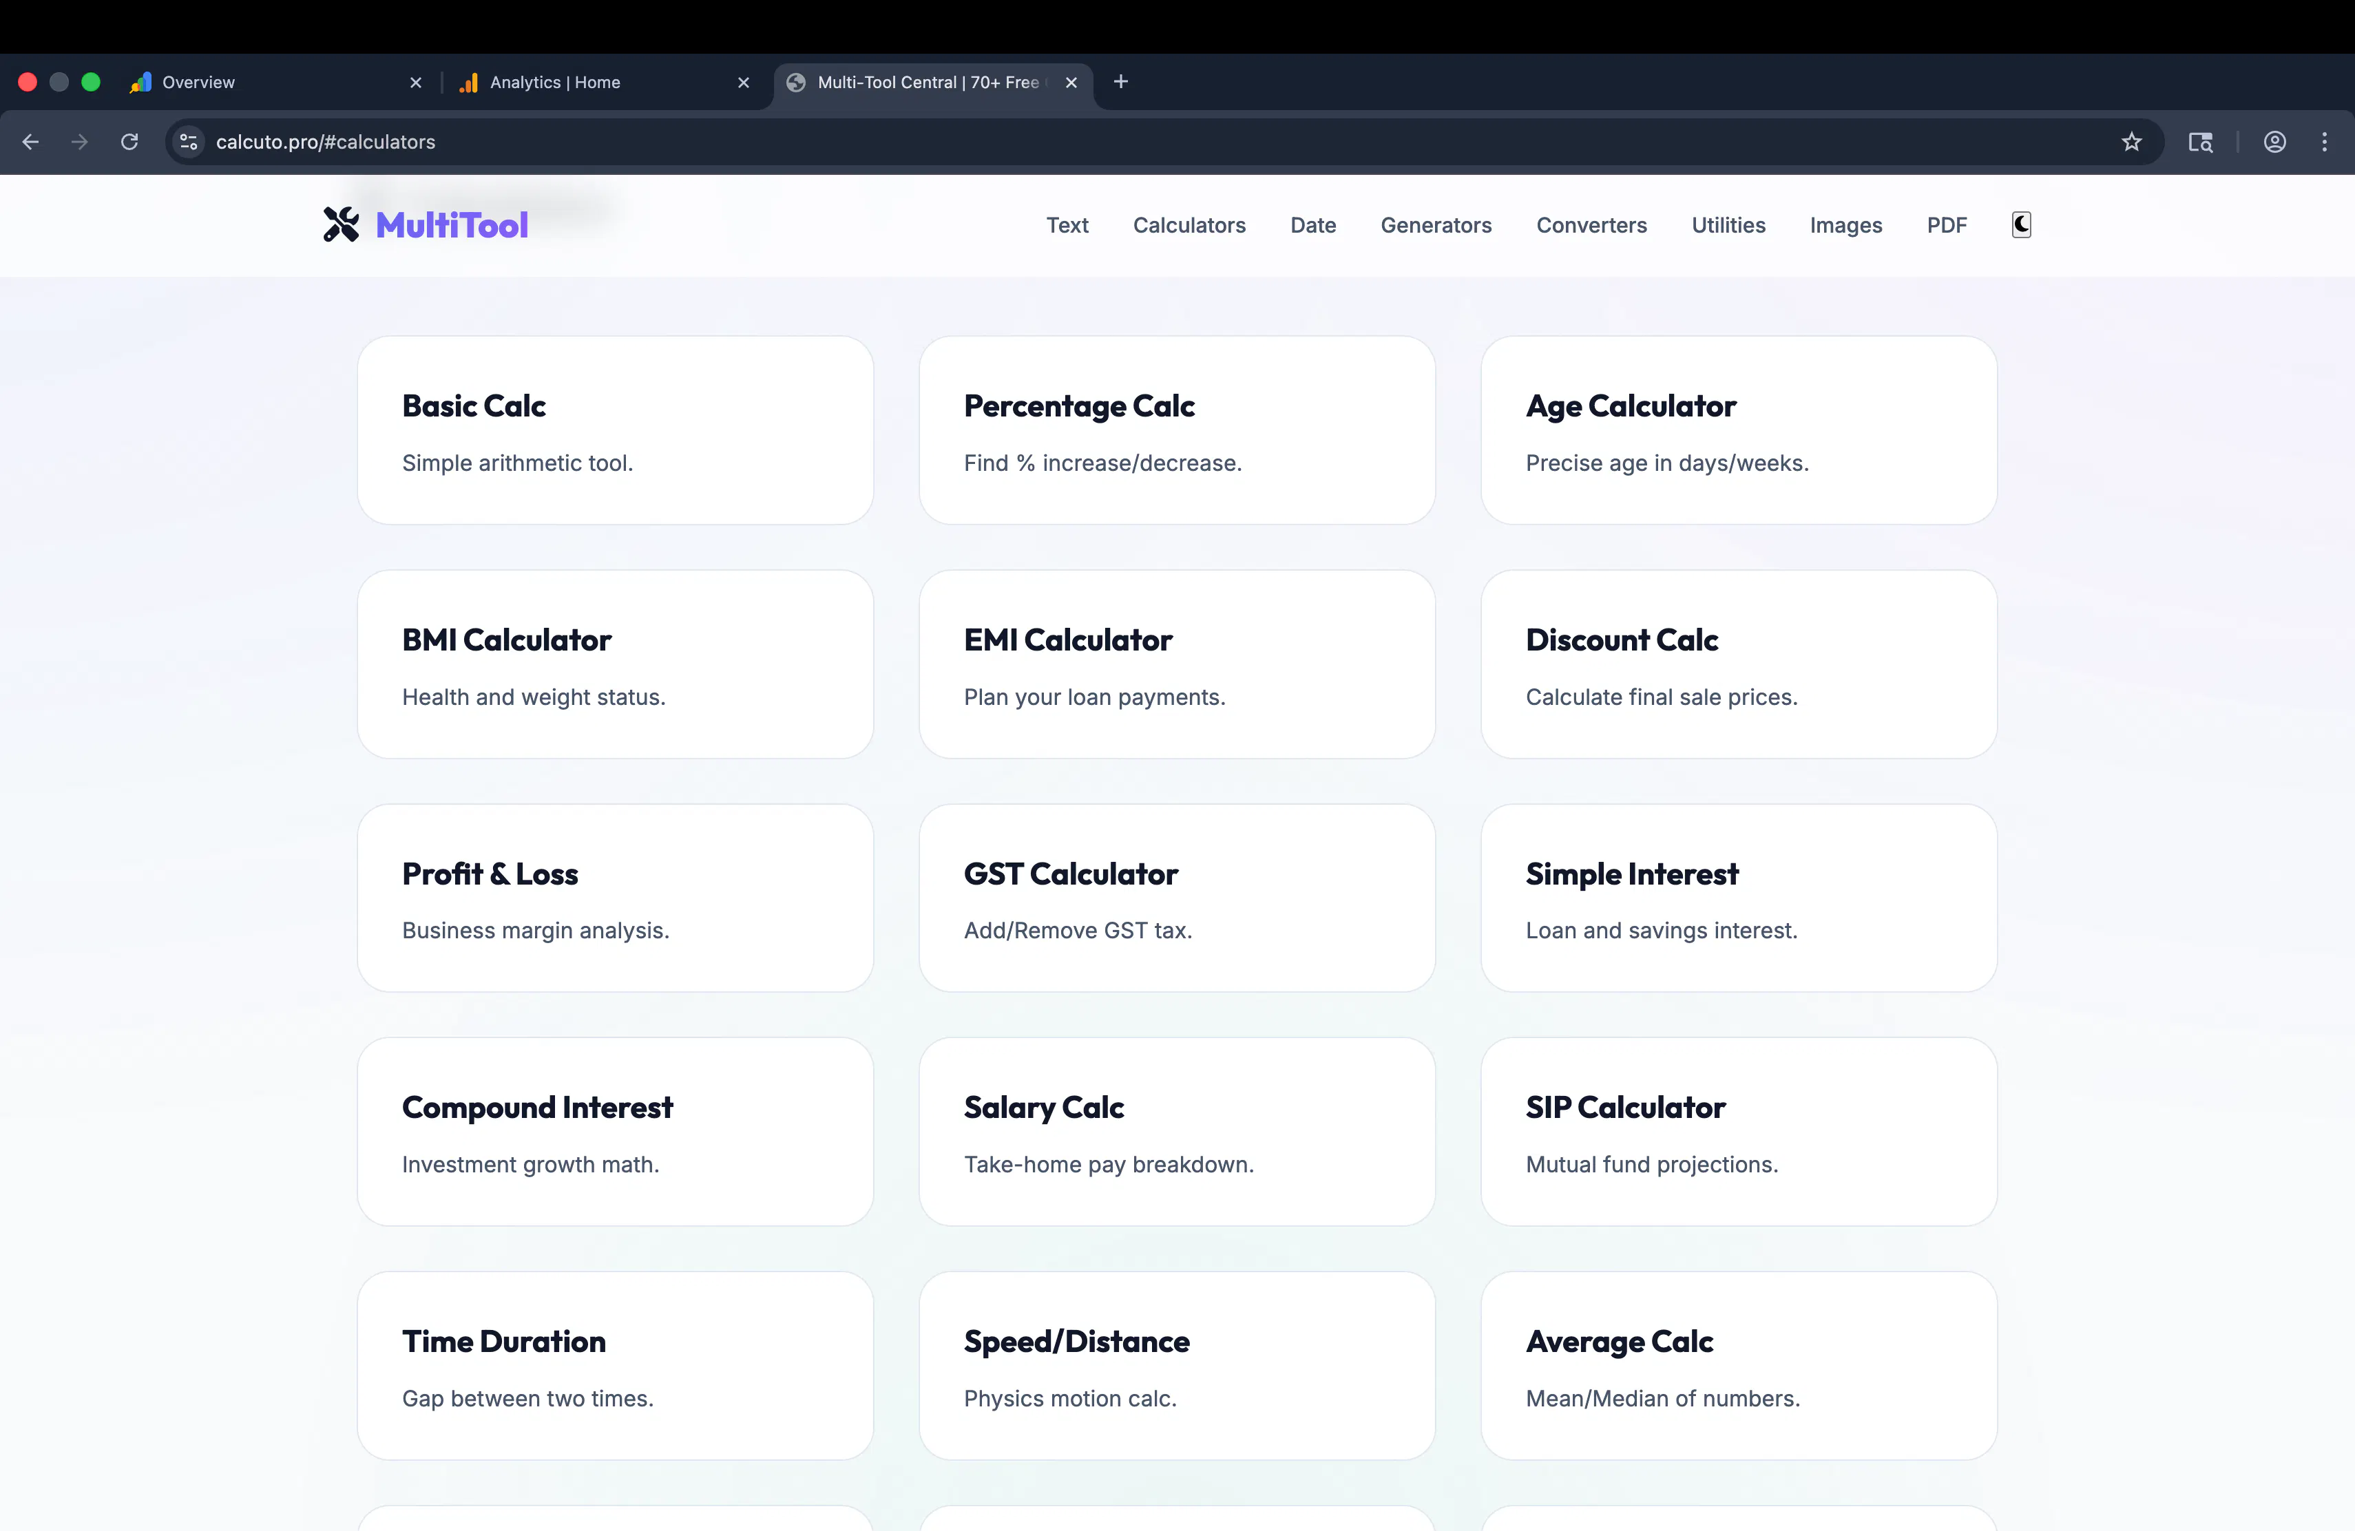The width and height of the screenshot is (2355, 1531).
Task: Open the PDF nav menu item
Action: coord(1947,226)
